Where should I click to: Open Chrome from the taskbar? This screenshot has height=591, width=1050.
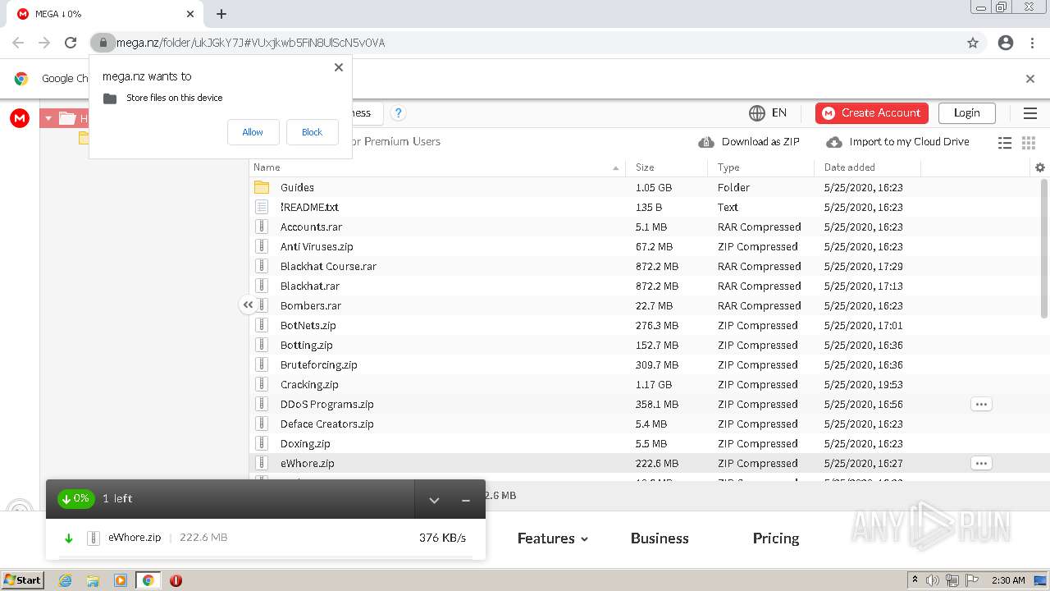(148, 580)
